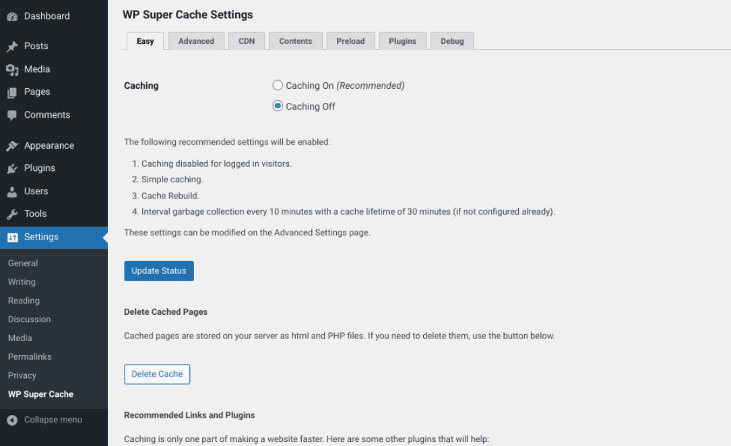Viewport: 731px width, 446px height.
Task: Click the Delete Cached Pages heading
Action: (x=166, y=312)
